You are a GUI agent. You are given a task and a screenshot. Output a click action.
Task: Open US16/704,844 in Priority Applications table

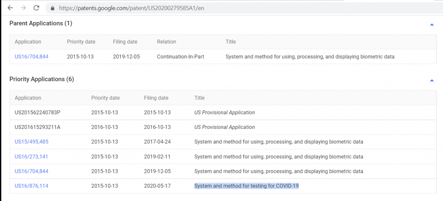31,171
